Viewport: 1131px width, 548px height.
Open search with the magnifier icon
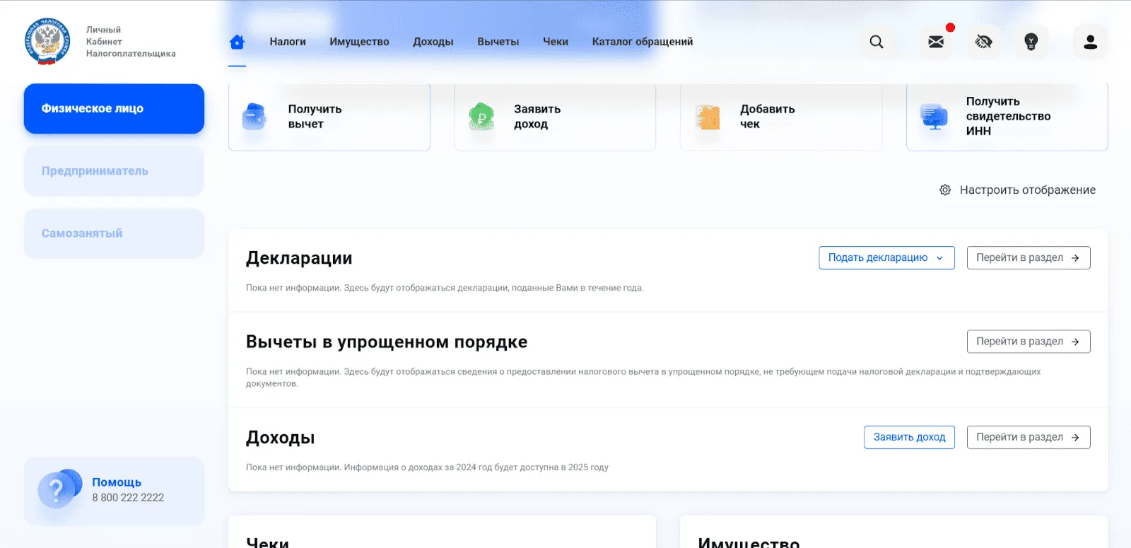[x=877, y=42]
